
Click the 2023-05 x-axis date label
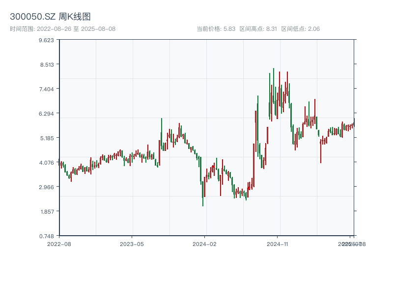132,244
